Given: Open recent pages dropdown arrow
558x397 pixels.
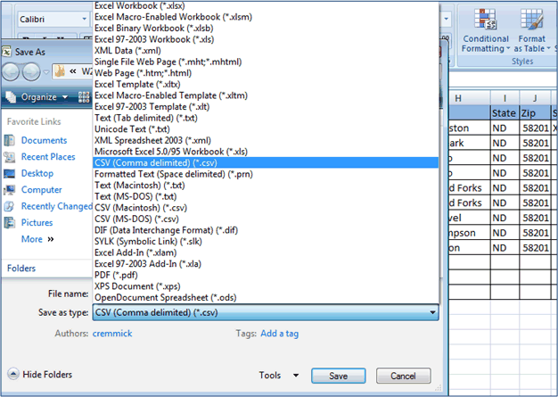Looking at the screenshot, I should pos(46,72).
